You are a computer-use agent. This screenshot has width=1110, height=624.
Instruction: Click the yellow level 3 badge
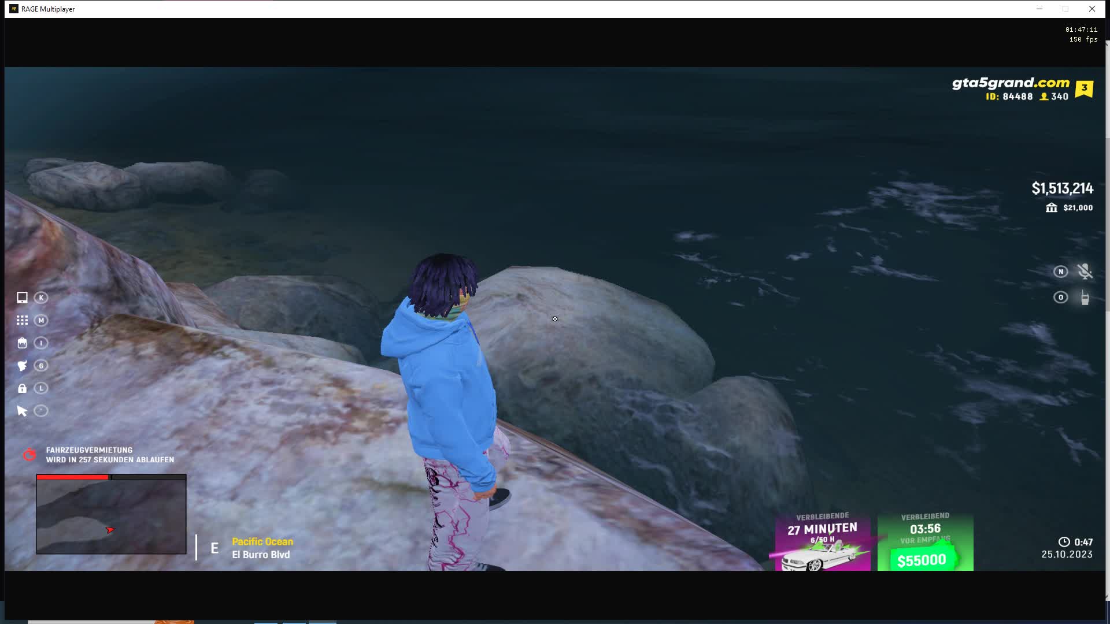(1084, 88)
